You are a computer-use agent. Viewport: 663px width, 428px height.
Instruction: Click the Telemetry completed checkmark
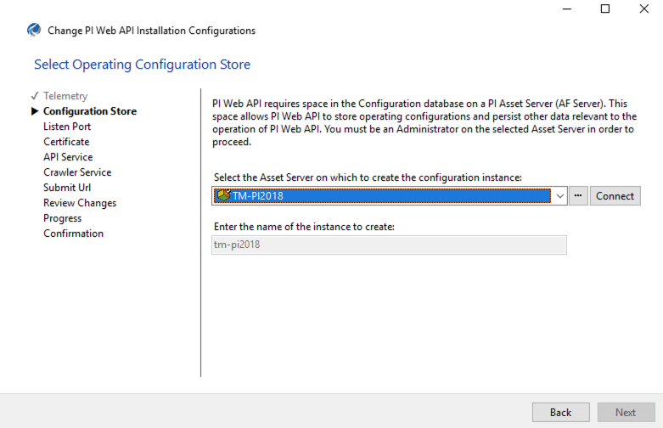coord(35,96)
